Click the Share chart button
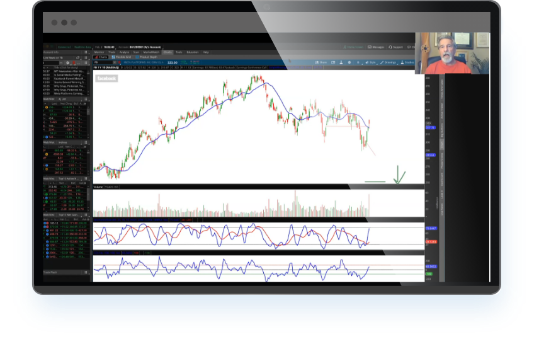Viewport: 539px width, 346px height. click(321, 62)
